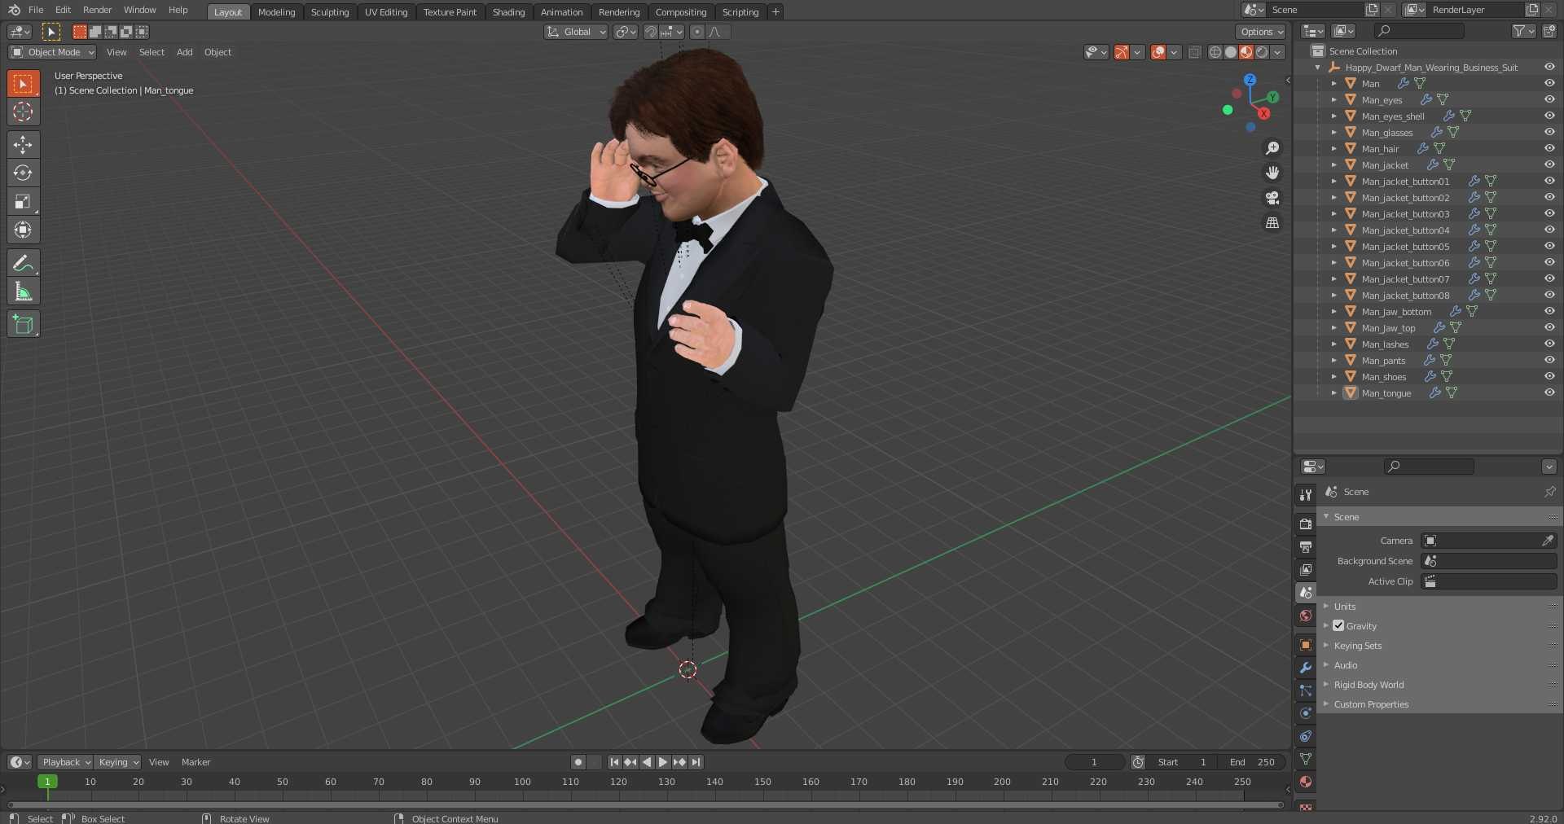This screenshot has height=824, width=1564.
Task: Open Output properties tab
Action: tap(1306, 547)
